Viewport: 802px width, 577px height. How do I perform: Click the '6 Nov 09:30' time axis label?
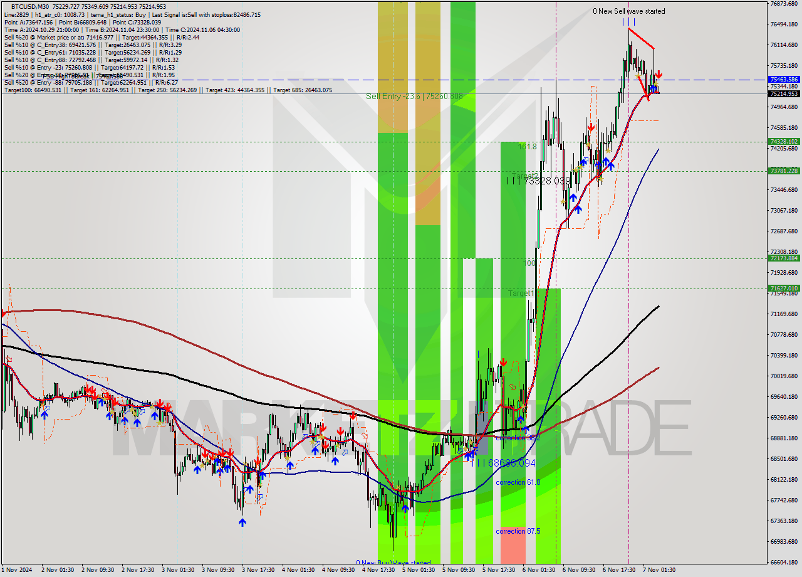click(578, 570)
